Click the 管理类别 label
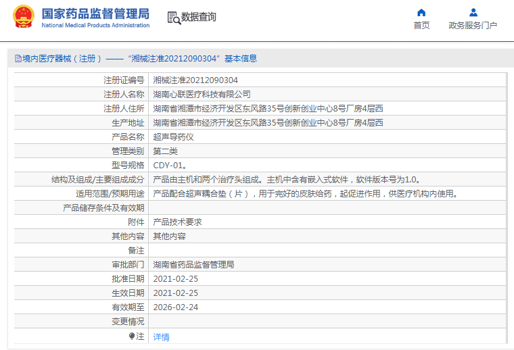514x350 pixels. (x=128, y=151)
